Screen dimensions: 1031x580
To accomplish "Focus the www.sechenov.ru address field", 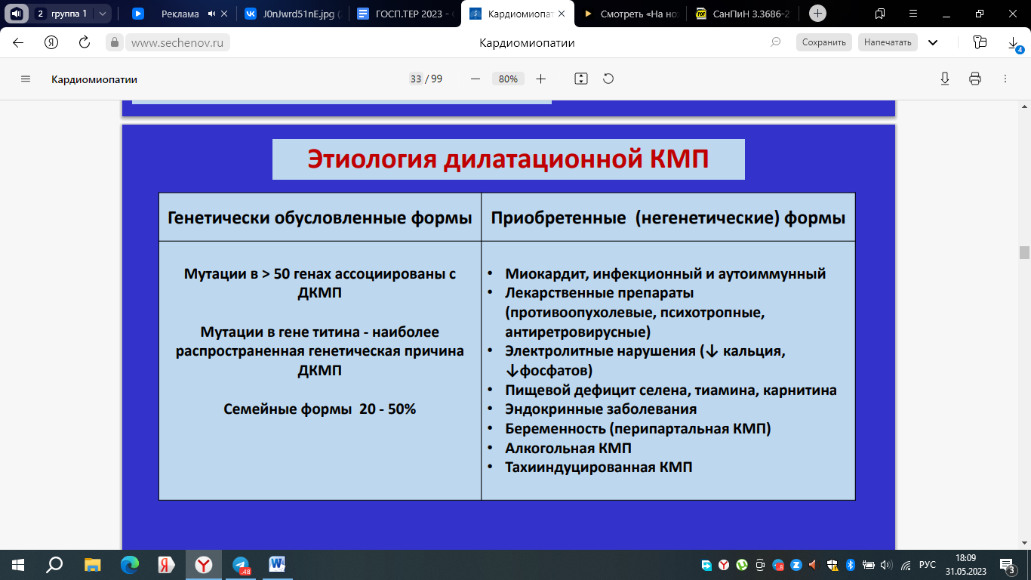I will (177, 43).
